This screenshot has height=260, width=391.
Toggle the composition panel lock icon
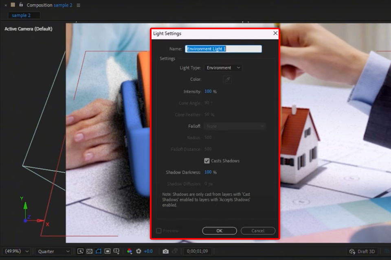(21, 4)
